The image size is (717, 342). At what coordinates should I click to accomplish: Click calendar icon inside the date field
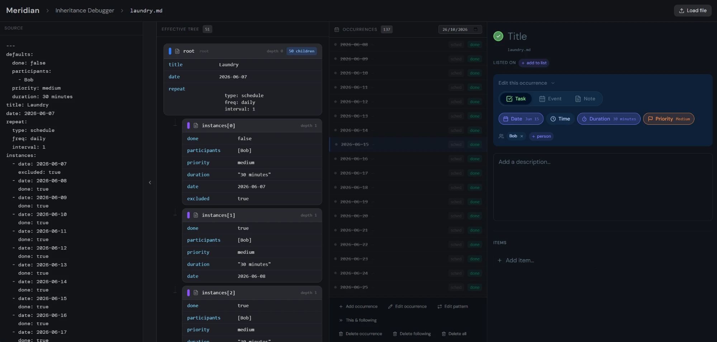(x=475, y=29)
